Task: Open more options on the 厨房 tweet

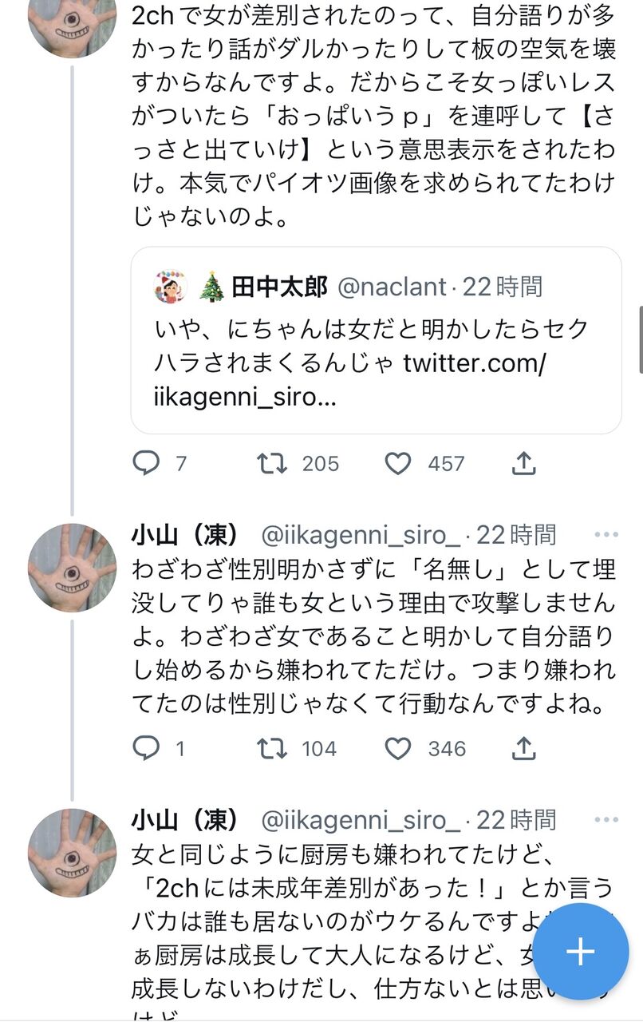Action: click(606, 819)
